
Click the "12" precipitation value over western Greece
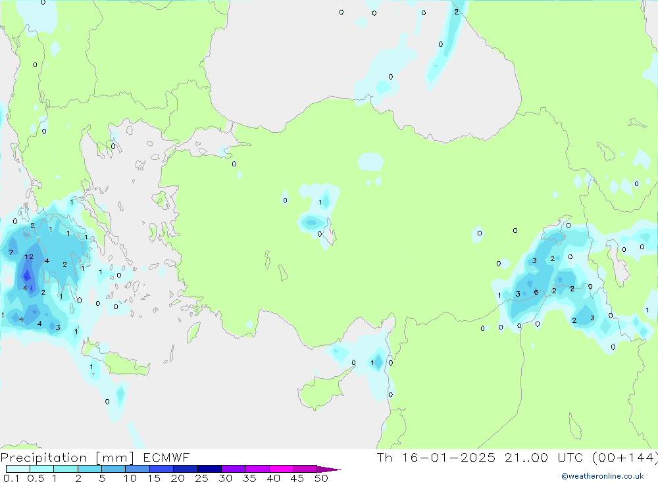[x=29, y=257]
